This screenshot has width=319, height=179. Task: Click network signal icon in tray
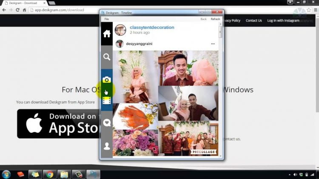312,175
